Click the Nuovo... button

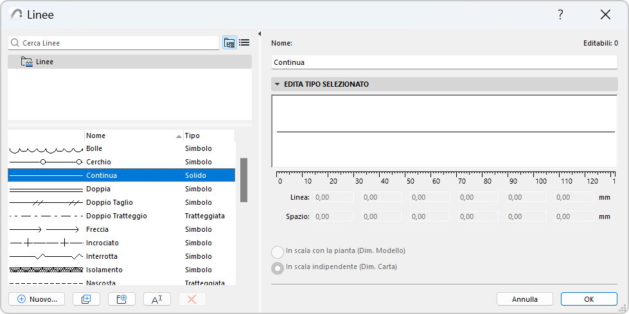(x=37, y=299)
